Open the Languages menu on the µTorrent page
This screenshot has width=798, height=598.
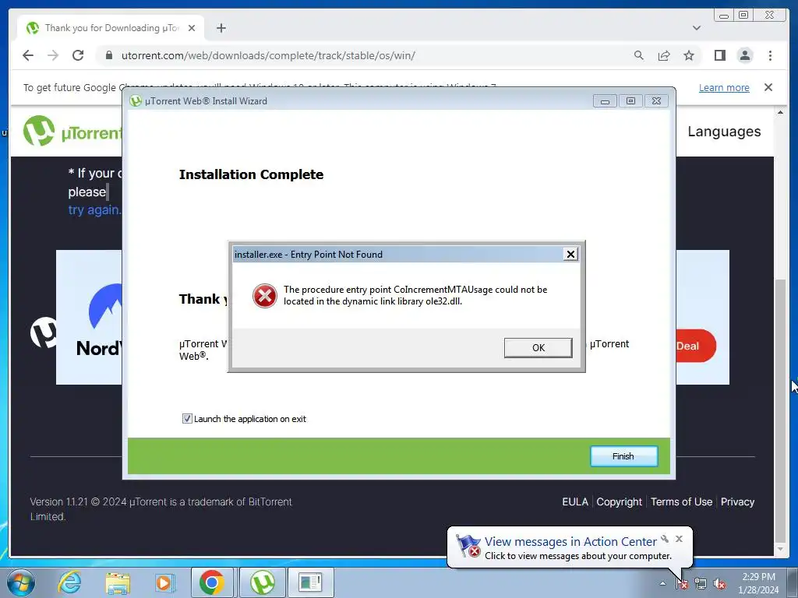tap(724, 131)
